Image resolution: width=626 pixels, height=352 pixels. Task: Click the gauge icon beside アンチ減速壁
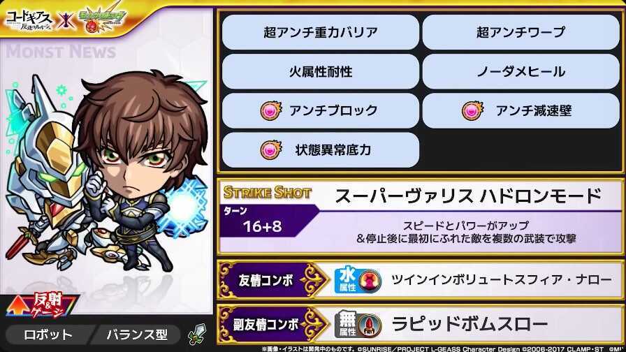pos(473,110)
